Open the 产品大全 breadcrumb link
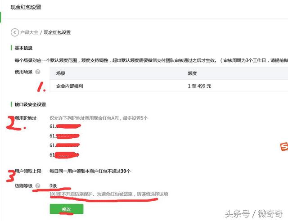The width and height of the screenshot is (288, 221). point(29,32)
